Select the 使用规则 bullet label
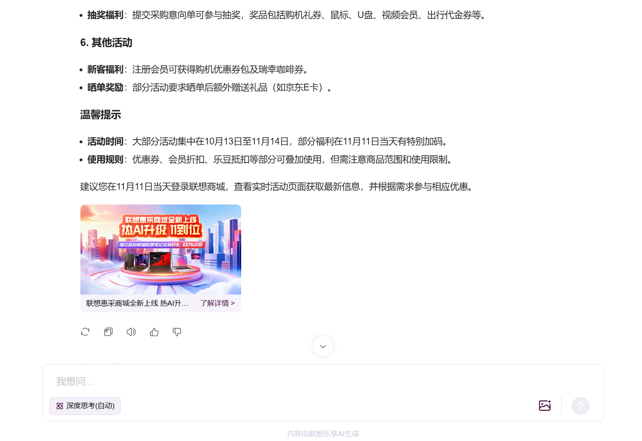Viewport: 642px width, 441px height. (x=105, y=160)
